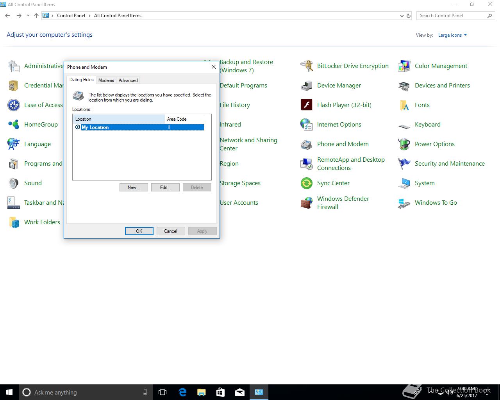Click Edit... button in Phone and Modem
The width and height of the screenshot is (500, 400).
[x=165, y=187]
